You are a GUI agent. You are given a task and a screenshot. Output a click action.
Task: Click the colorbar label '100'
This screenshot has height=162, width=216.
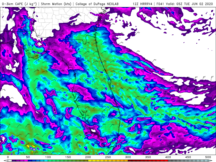(x=48, y=157)
